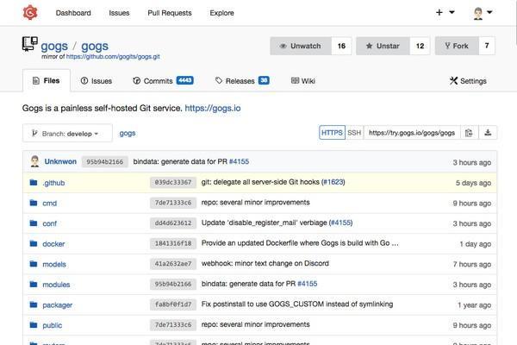Open the Releases tab
The width and height of the screenshot is (517, 345).
tap(242, 81)
